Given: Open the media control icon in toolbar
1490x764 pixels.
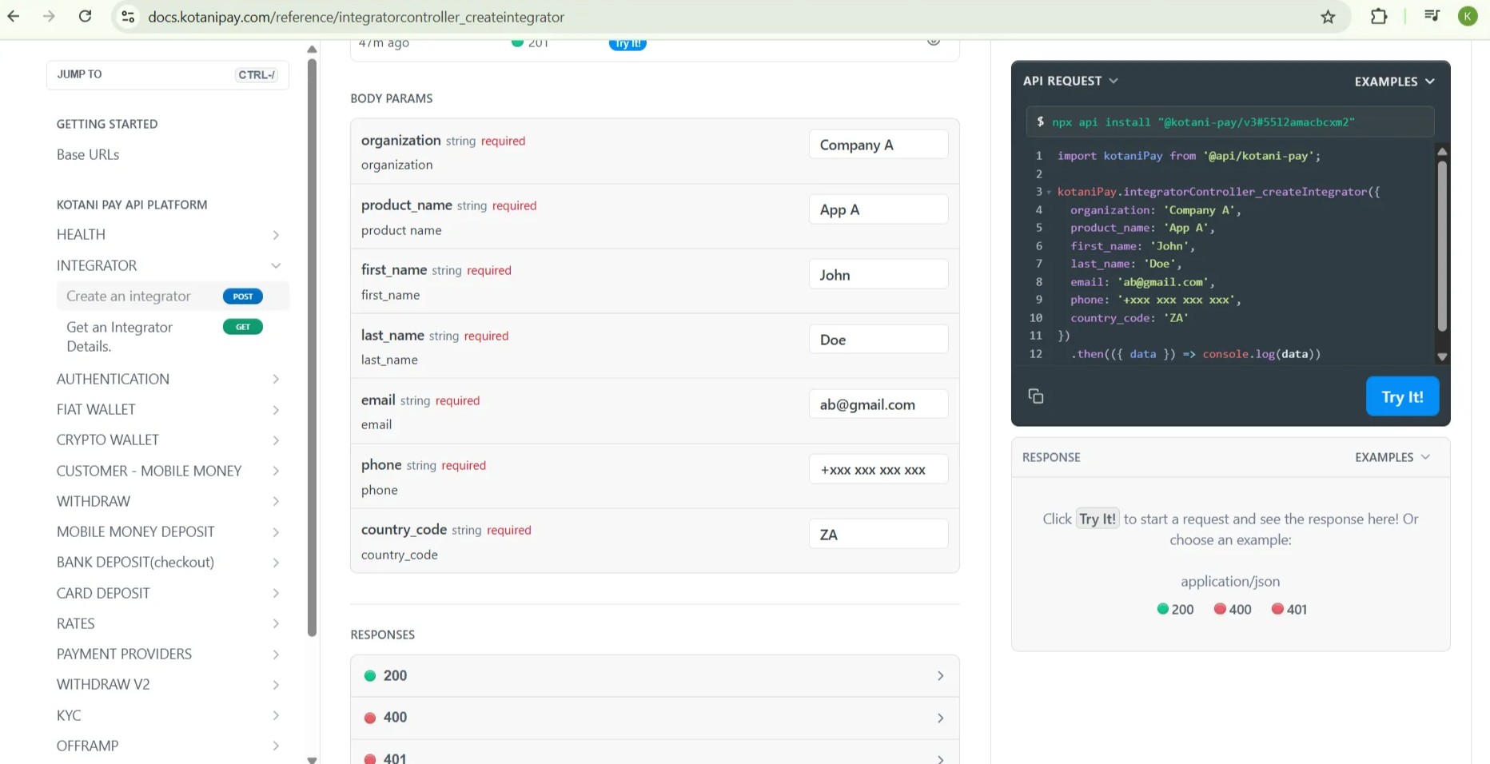Looking at the screenshot, I should pos(1432,16).
